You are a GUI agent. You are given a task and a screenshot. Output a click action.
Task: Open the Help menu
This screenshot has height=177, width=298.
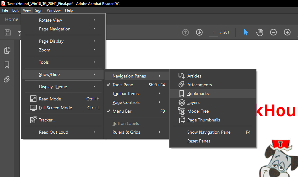click(x=69, y=10)
